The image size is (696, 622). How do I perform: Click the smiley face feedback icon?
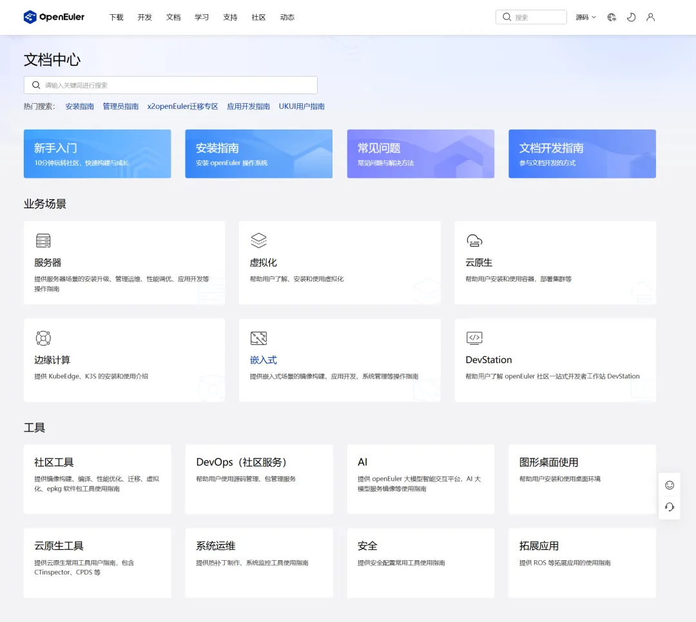[670, 485]
